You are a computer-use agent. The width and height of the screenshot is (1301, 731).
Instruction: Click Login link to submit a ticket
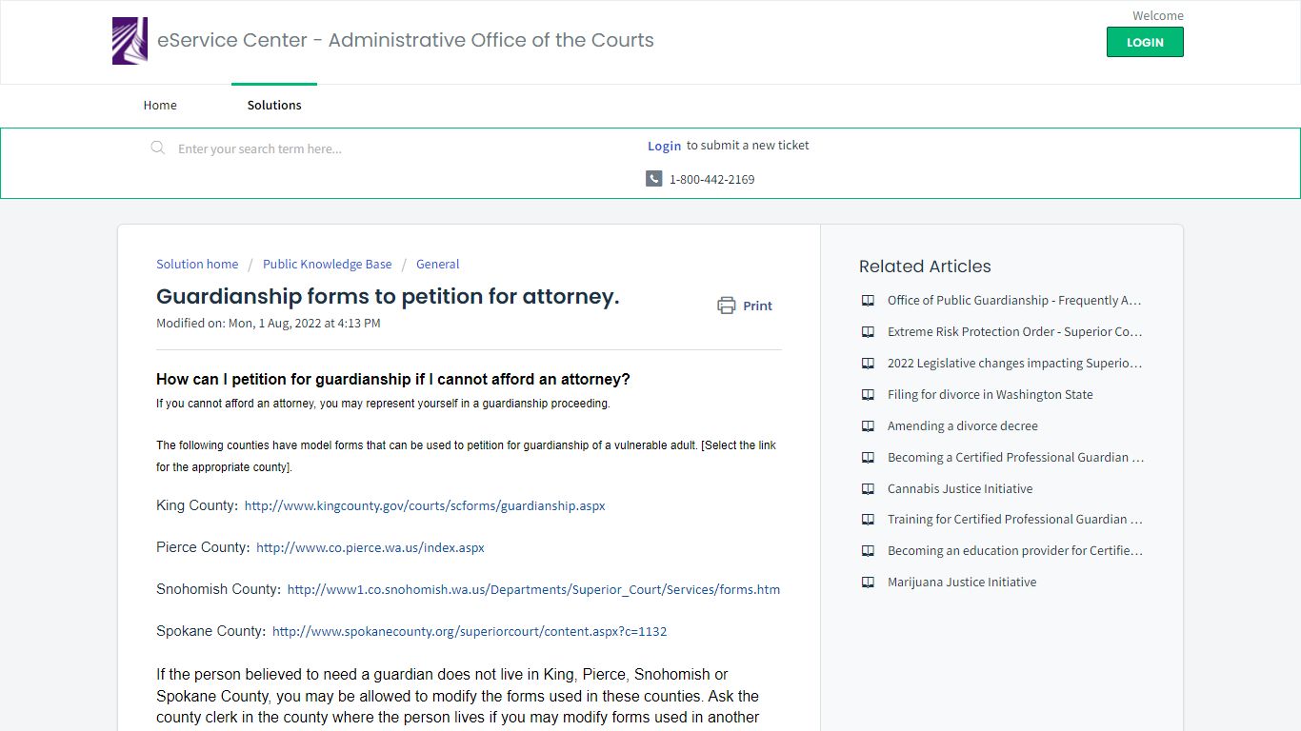pos(664,146)
